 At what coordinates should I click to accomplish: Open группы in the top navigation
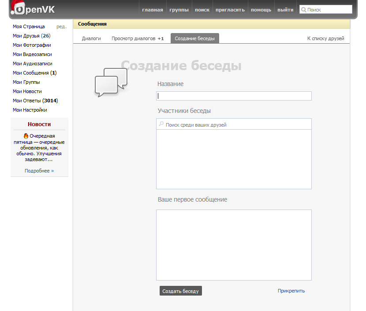[x=179, y=10]
